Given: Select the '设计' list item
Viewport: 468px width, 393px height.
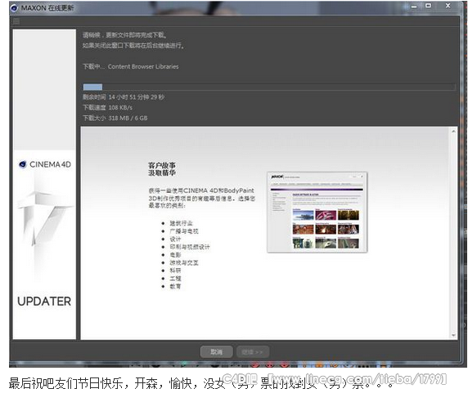Looking at the screenshot, I should click(175, 239).
